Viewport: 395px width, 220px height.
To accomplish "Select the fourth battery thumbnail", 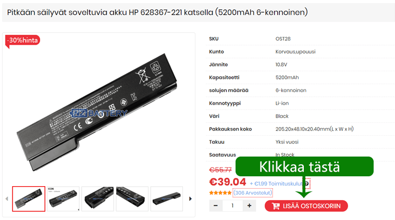I will pos(132,199).
